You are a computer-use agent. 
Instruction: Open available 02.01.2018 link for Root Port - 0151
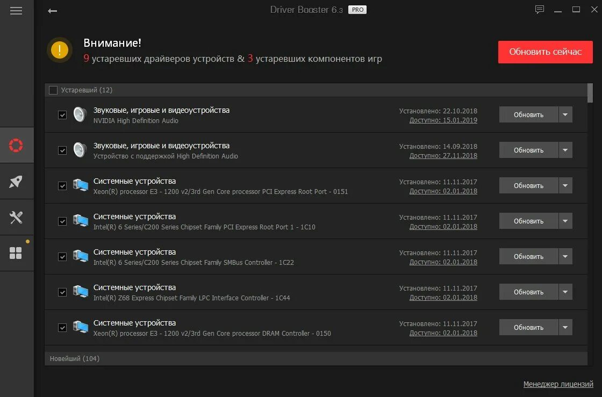click(443, 191)
